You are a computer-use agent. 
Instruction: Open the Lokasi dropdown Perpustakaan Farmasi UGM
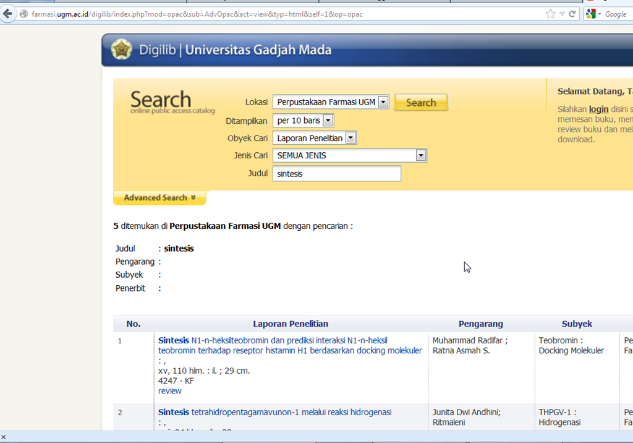point(331,102)
